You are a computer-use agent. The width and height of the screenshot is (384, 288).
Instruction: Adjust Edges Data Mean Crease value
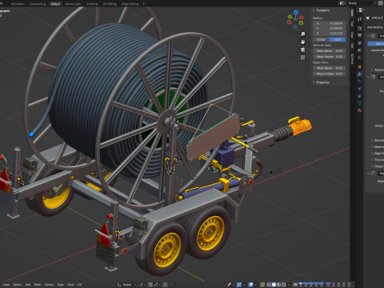(330, 74)
